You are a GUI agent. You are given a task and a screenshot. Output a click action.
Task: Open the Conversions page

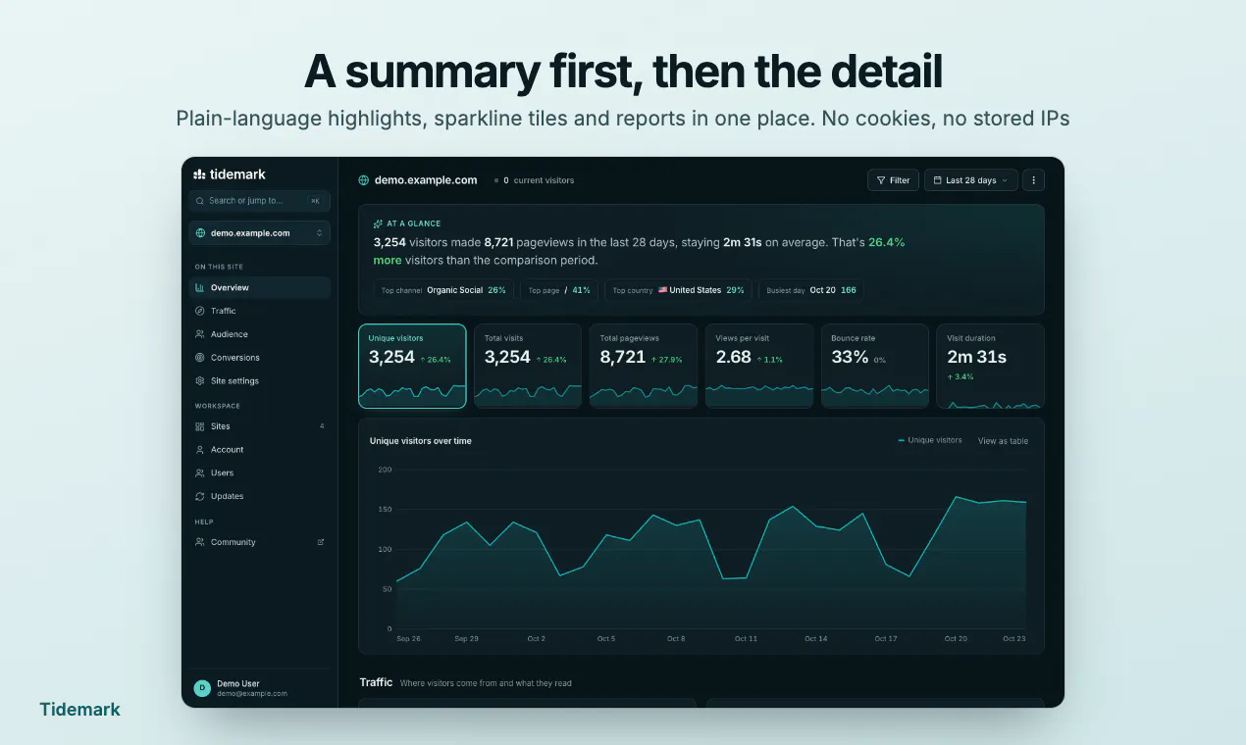tap(260, 358)
